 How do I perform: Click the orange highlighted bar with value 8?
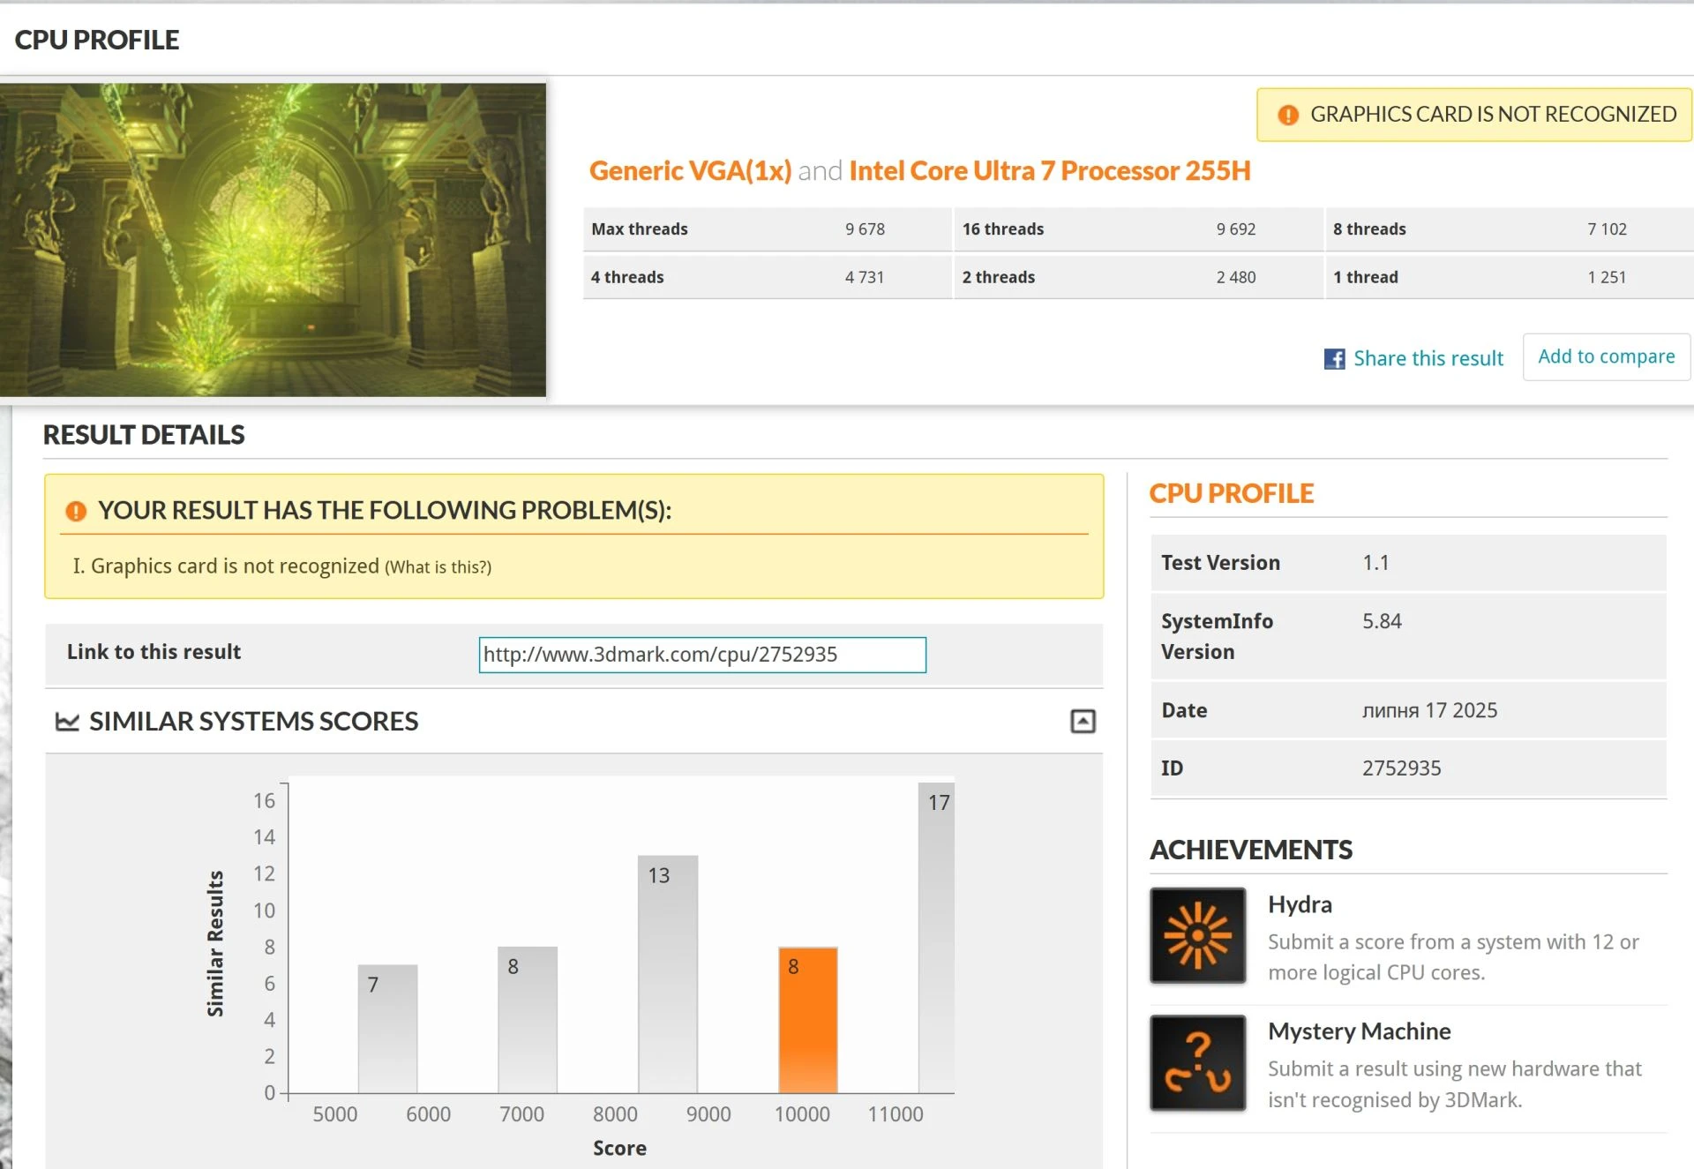pos(807,1020)
